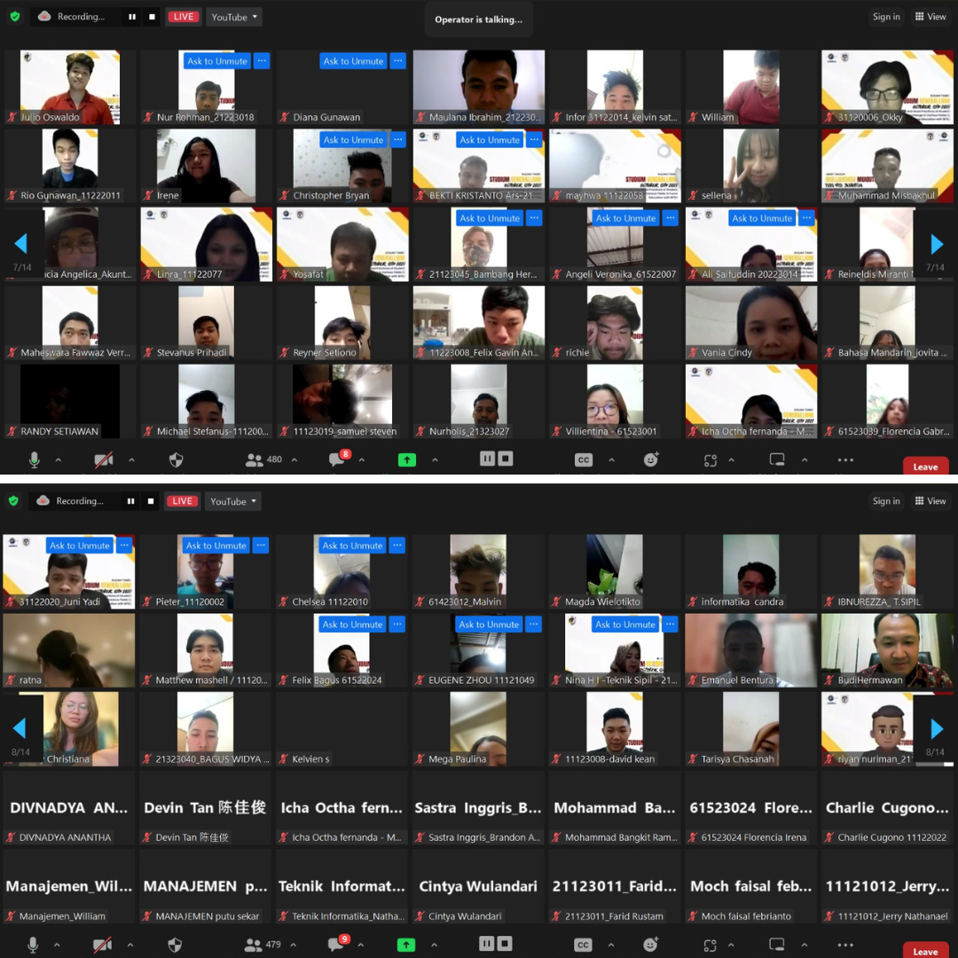Toggle the camera in the bottom window toolbar
Screen dimensions: 958x958
(102, 945)
